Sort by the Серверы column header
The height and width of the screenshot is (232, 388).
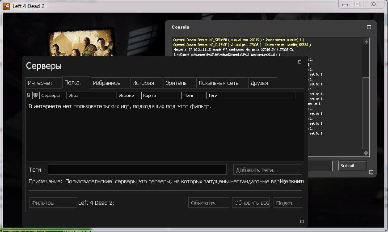pos(53,95)
